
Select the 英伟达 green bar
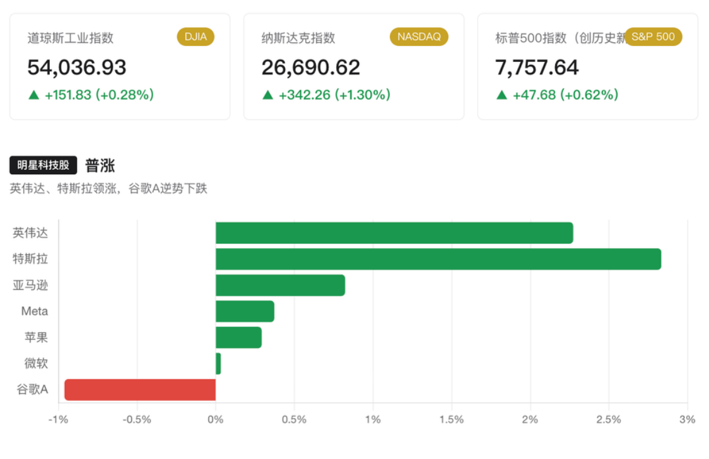click(x=394, y=233)
